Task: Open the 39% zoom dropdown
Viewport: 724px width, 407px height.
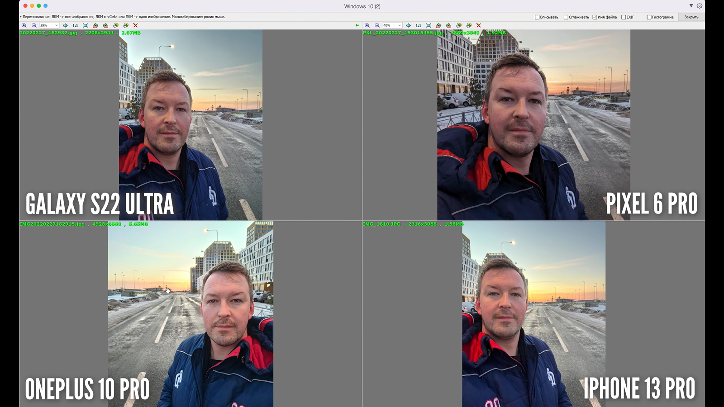Action: click(x=56, y=25)
